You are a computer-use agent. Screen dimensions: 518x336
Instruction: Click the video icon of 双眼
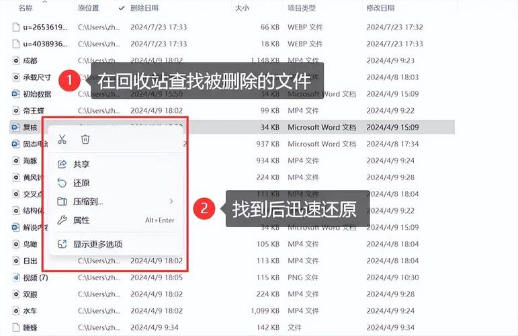point(16,294)
